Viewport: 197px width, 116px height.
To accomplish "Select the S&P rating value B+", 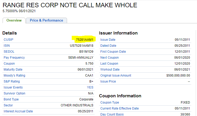I will (91, 81).
